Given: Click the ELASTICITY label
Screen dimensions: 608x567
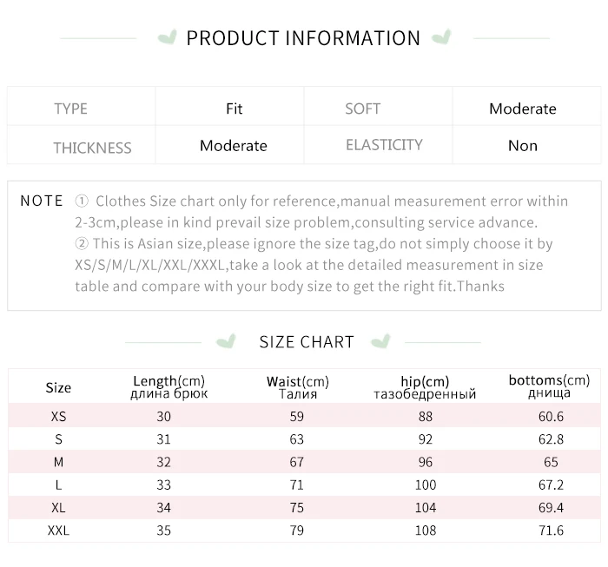Looking at the screenshot, I should click(384, 145).
